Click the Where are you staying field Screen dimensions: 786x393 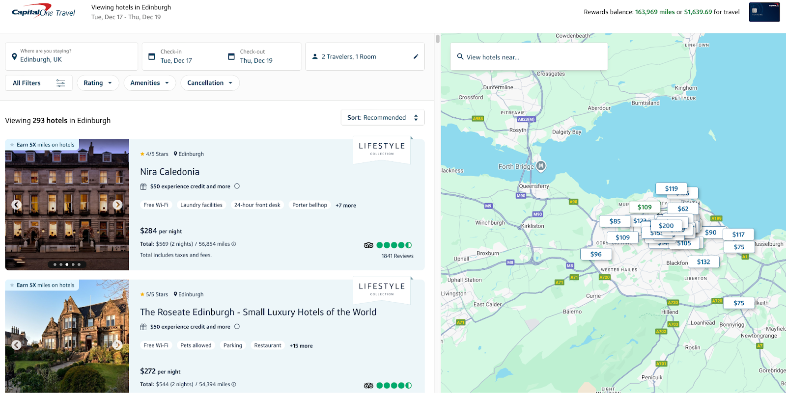[x=71, y=56]
